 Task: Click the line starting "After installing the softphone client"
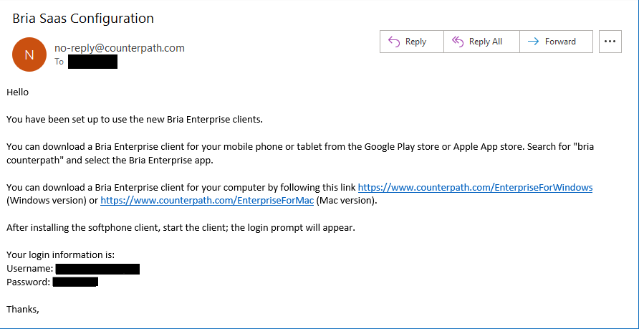pyautogui.click(x=181, y=228)
